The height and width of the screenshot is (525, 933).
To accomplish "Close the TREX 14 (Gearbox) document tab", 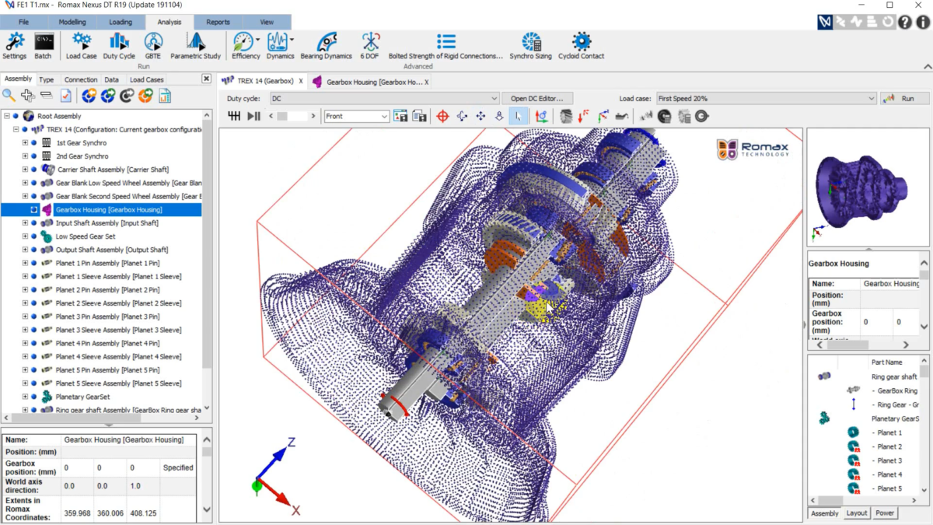I will coord(301,81).
